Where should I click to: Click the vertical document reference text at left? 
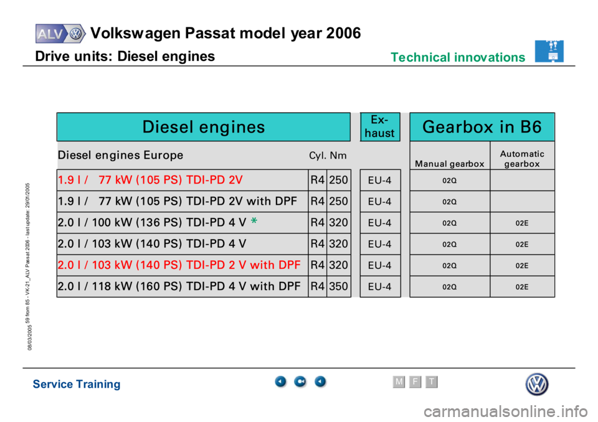click(x=29, y=267)
